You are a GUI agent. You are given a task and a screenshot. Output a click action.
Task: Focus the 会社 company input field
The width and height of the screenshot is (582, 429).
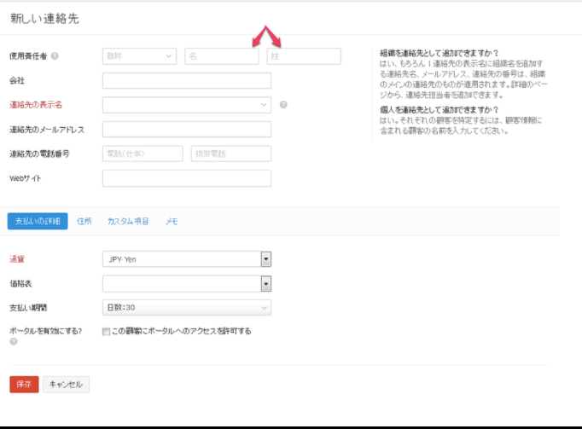pyautogui.click(x=186, y=81)
